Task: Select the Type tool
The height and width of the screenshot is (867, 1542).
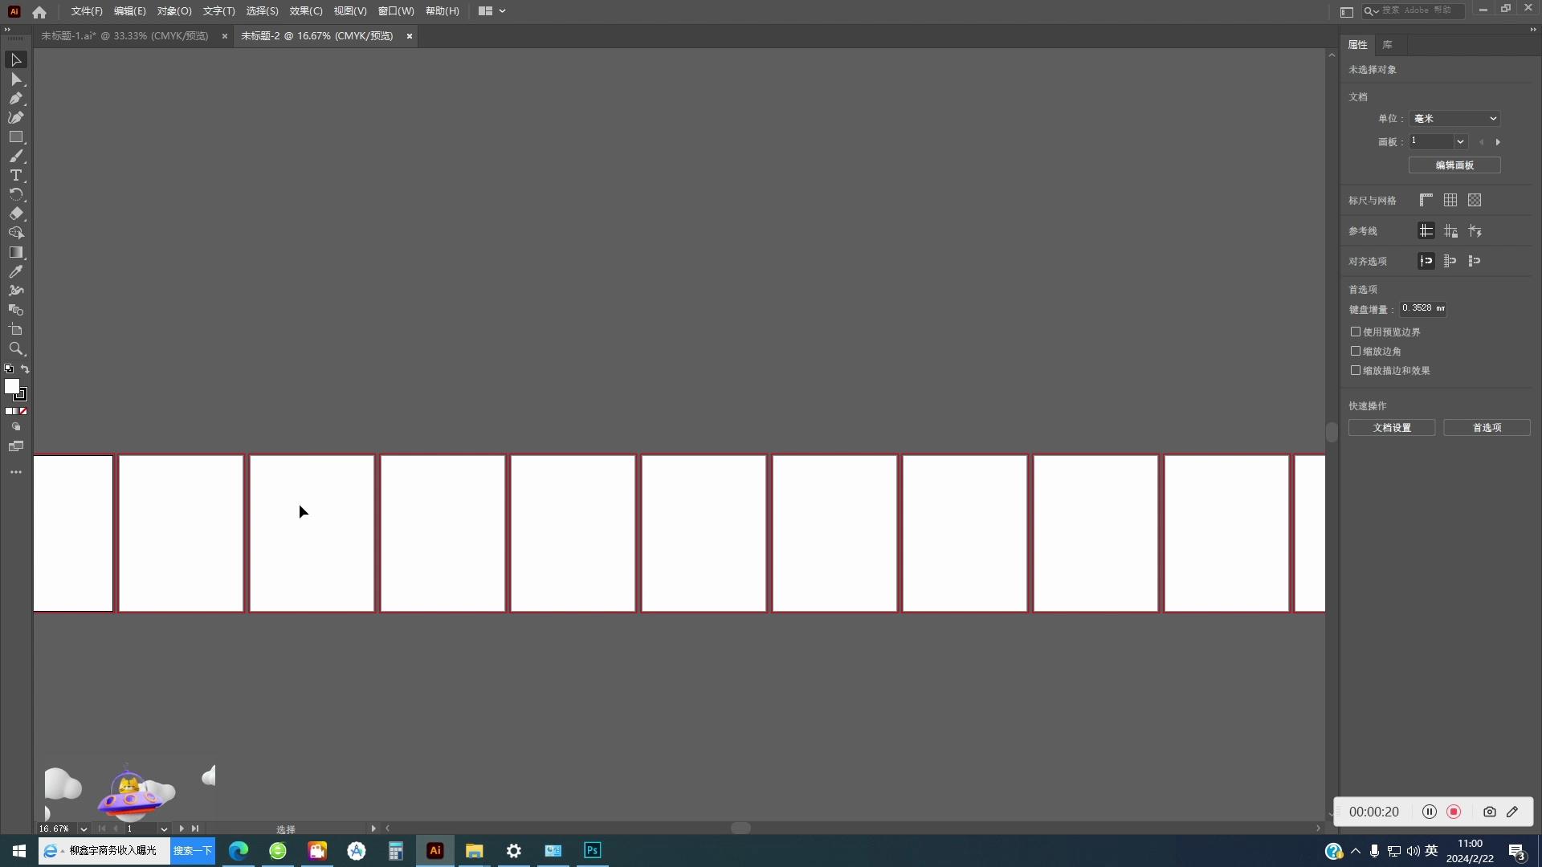Action: 15,176
